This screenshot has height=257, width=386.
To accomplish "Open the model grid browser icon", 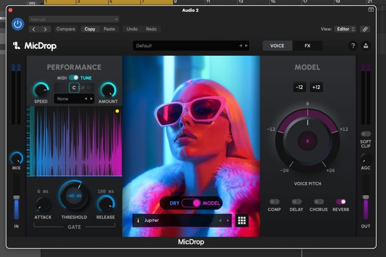I will [x=242, y=221].
